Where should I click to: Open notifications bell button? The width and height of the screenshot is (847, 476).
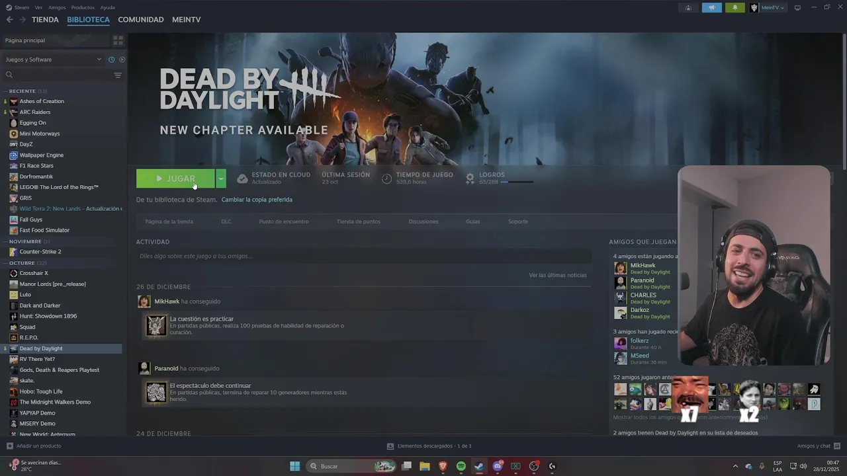(x=735, y=8)
